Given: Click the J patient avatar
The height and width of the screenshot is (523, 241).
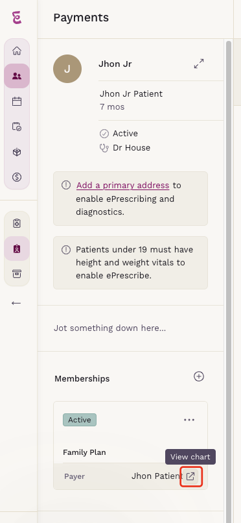Looking at the screenshot, I should [67, 69].
